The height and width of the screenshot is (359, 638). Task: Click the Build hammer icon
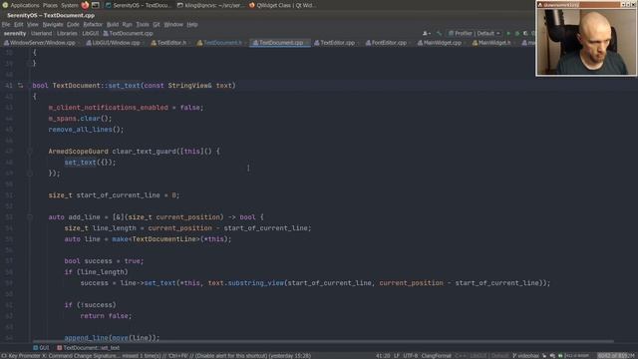439,33
